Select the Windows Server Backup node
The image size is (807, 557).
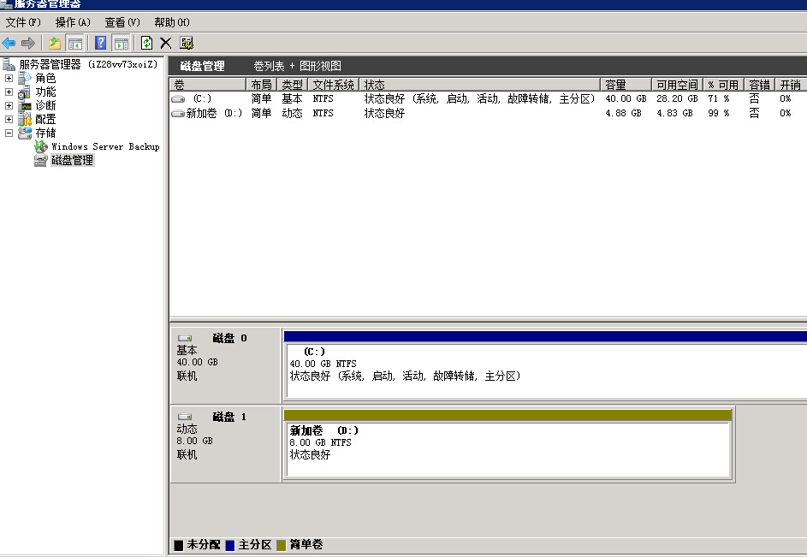coord(104,146)
